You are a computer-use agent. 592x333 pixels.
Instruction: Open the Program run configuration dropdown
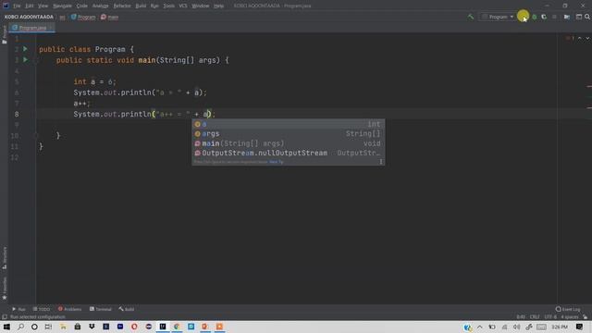tap(498, 17)
